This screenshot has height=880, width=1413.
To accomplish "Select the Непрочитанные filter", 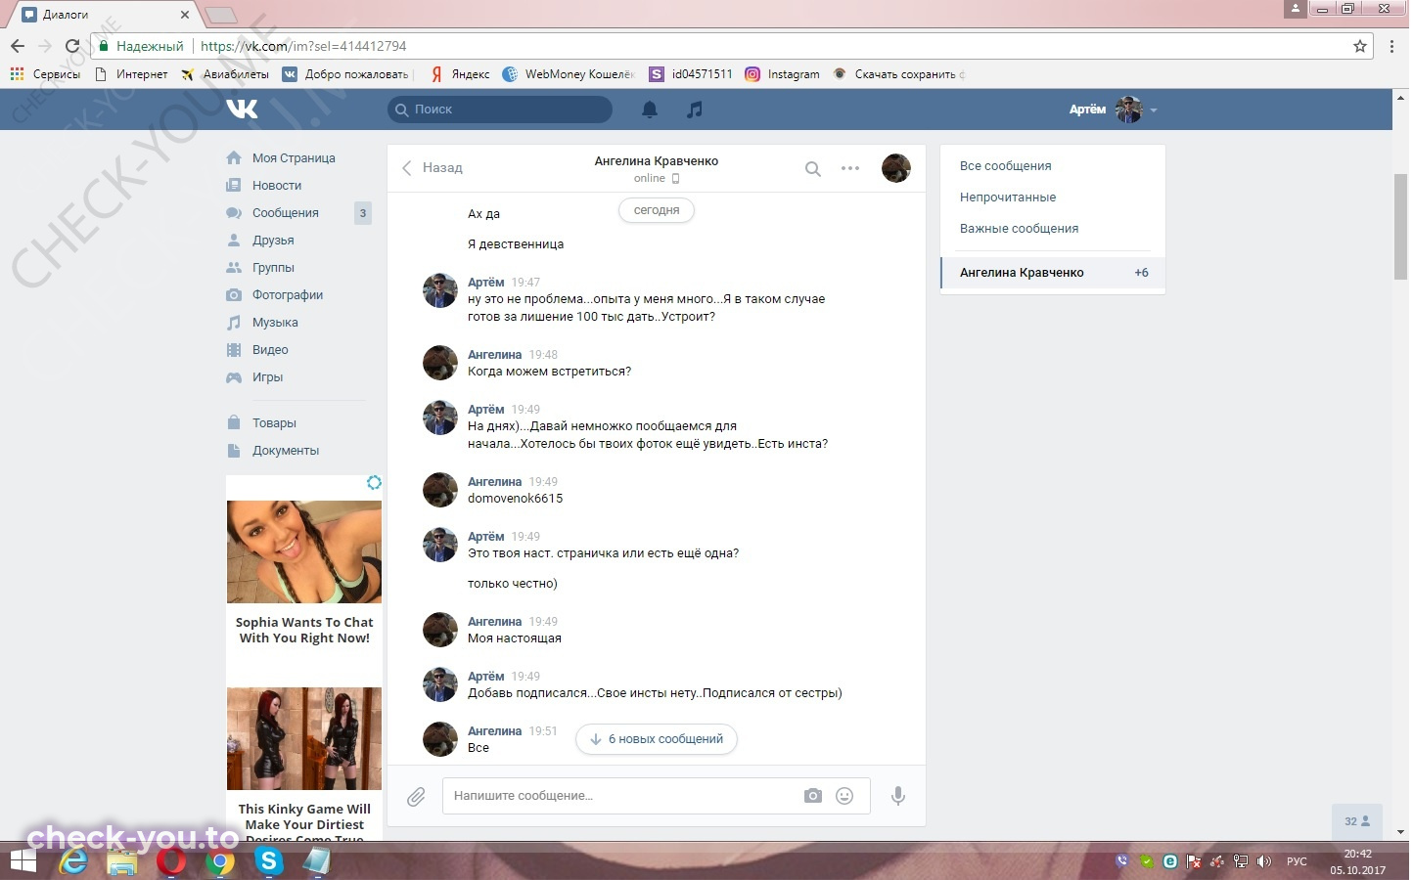I will (1008, 198).
